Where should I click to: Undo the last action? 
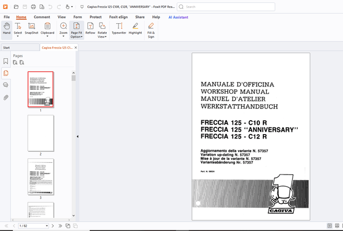click(x=50, y=7)
